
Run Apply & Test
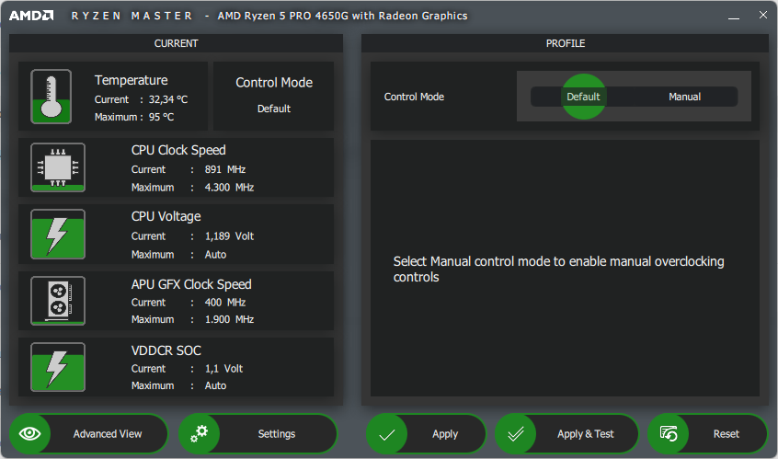coord(566,433)
